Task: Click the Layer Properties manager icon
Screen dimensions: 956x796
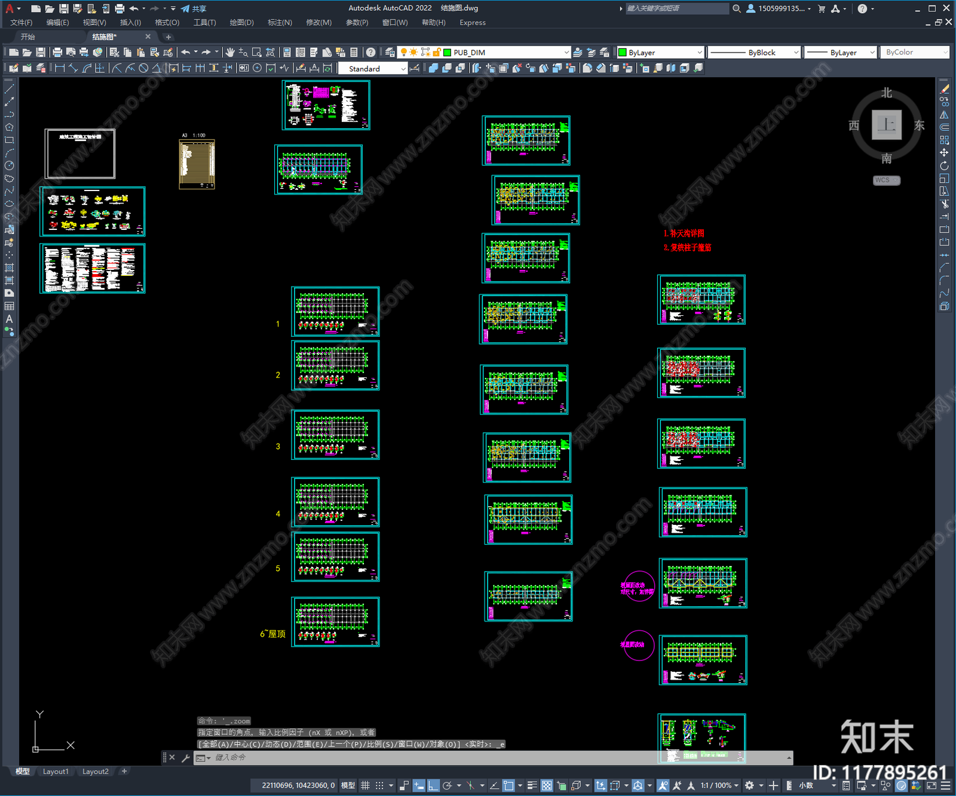Action: (390, 53)
